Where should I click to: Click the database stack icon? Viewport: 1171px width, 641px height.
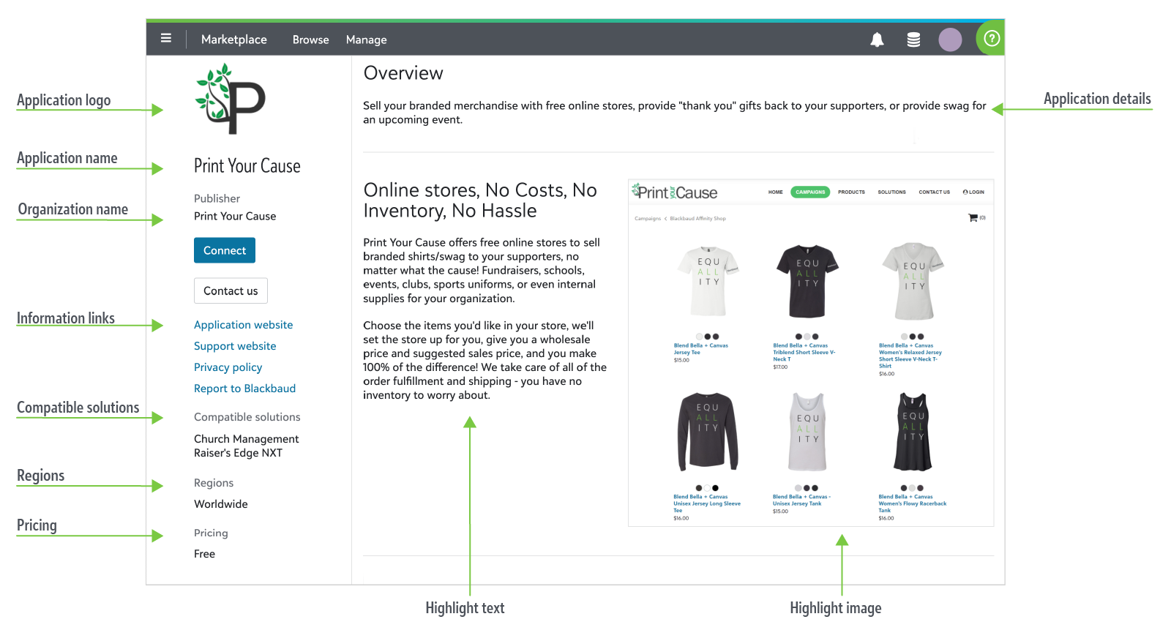pos(913,40)
